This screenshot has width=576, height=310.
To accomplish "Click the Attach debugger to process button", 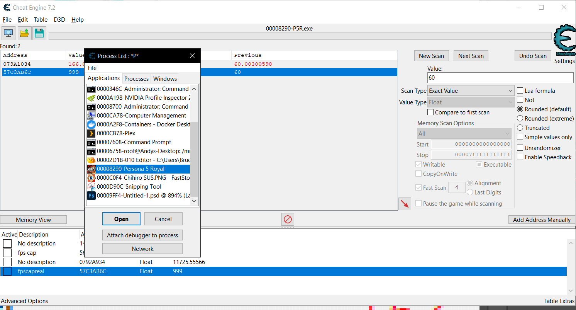I will coord(142,235).
